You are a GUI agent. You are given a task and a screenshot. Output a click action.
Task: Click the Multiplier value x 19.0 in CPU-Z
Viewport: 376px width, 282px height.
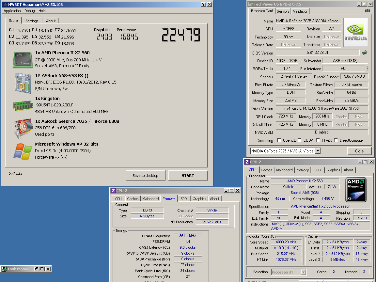(286, 248)
